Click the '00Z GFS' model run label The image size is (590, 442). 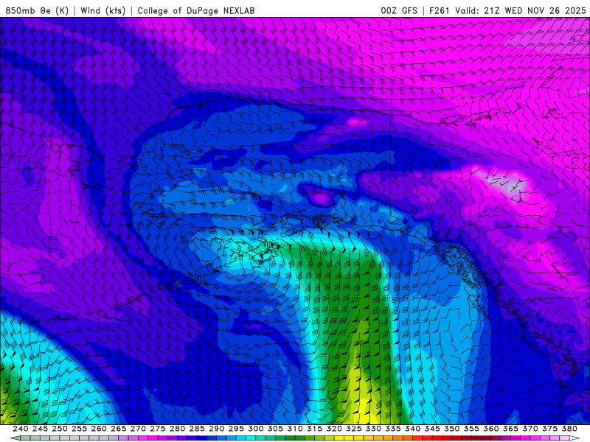[399, 10]
